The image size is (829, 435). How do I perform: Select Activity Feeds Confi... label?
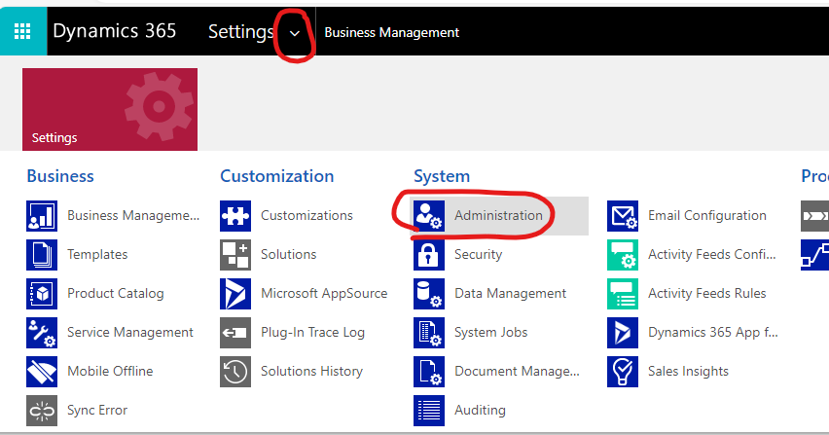[712, 255]
